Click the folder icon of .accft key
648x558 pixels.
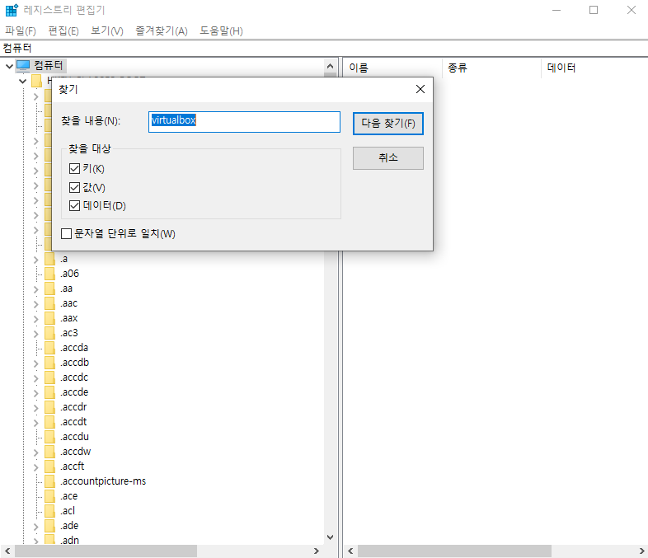pos(49,467)
